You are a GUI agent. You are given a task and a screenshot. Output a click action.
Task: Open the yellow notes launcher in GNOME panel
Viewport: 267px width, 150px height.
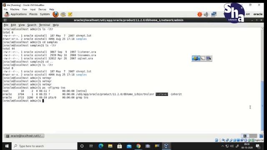[70, 14]
